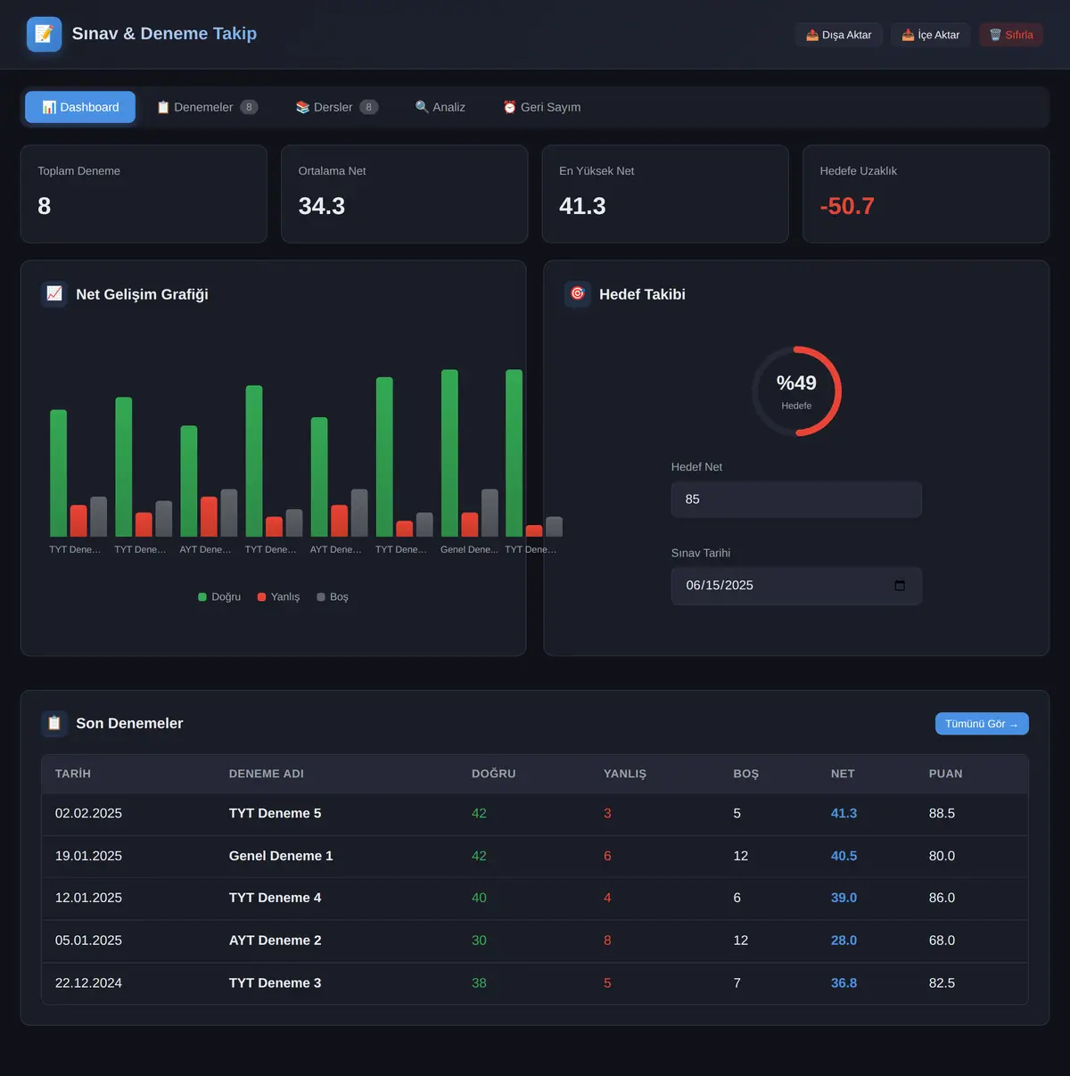1070x1076 pixels.
Task: Open the Dersler tab
Action: click(337, 107)
